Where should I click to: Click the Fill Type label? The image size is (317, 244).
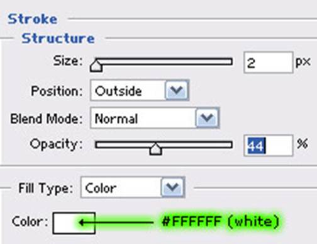pos(46,188)
